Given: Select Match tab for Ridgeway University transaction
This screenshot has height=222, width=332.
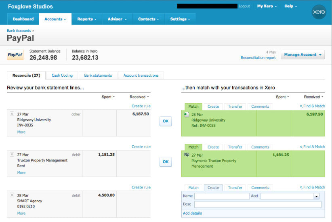Looking at the screenshot, I should (x=193, y=107).
